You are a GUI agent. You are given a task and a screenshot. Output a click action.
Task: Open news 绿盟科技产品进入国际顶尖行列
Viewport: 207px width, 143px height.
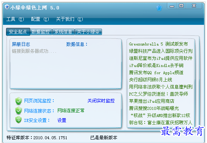161,51
